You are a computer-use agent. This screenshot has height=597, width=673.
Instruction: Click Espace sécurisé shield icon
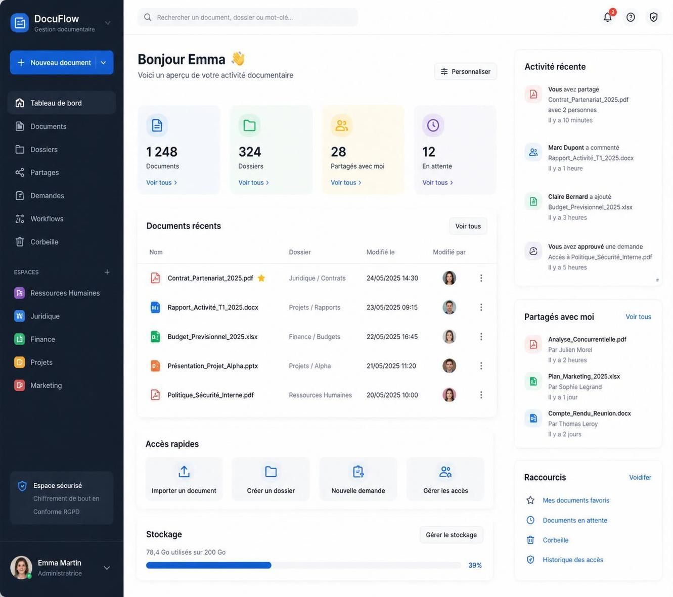(22, 486)
